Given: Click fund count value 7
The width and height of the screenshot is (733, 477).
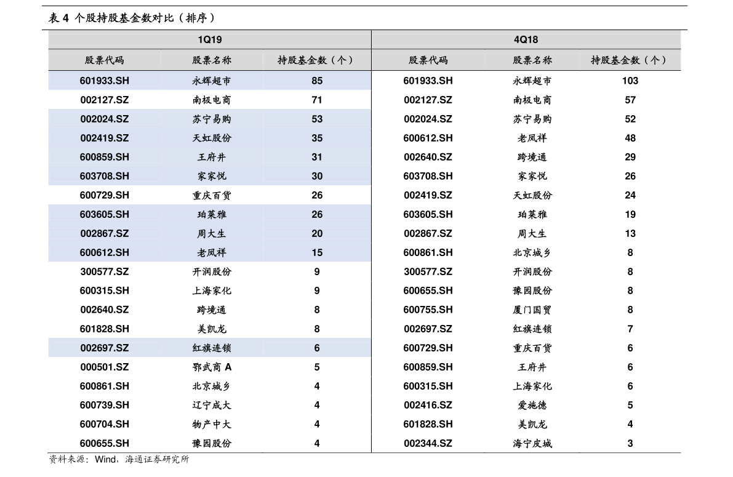Looking at the screenshot, I should pos(630,329).
